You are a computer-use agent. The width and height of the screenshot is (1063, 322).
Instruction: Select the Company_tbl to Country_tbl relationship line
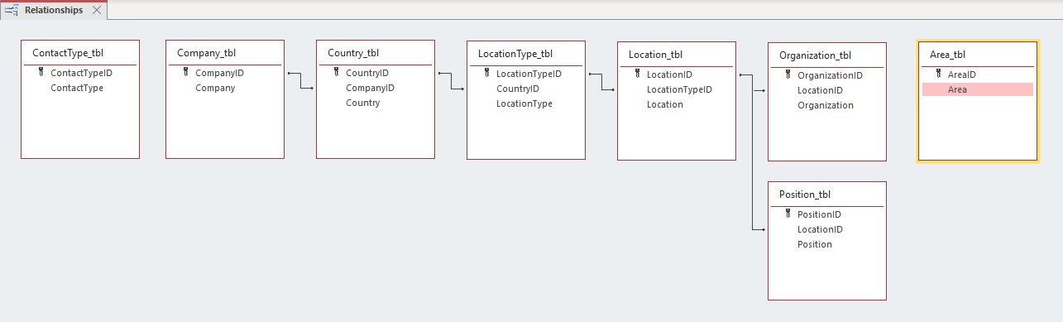click(300, 80)
